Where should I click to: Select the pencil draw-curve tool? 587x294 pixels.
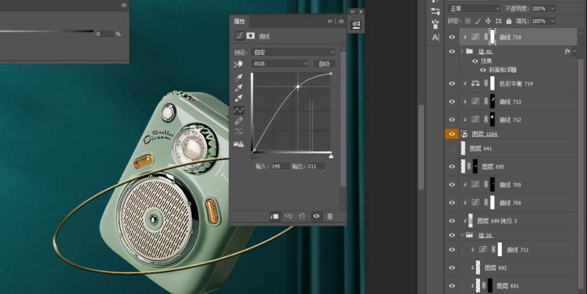click(x=239, y=121)
